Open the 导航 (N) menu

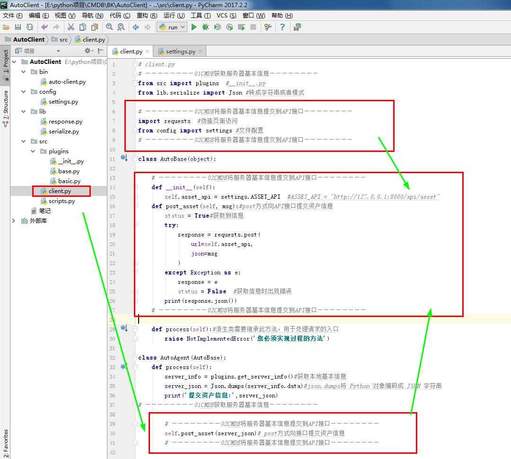[93, 16]
